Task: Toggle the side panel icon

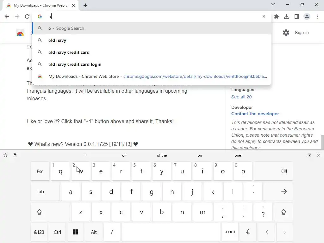Action: tap(297, 16)
